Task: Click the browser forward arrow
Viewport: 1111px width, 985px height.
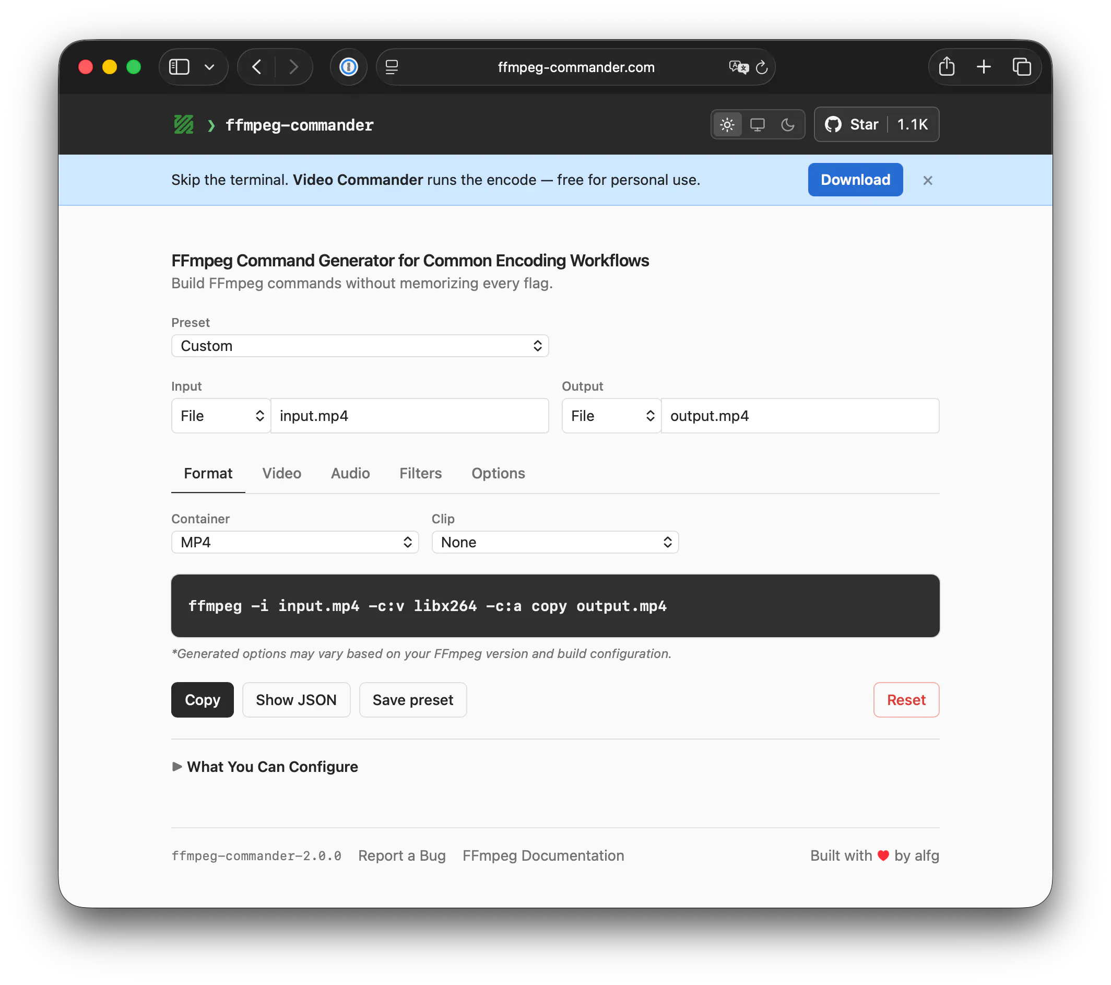Action: pyautogui.click(x=293, y=67)
